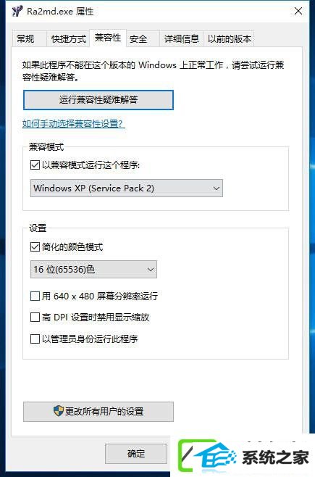The width and height of the screenshot is (315, 477).
Task: Click the compatibility mode dropdown arrow
Action: pos(216,188)
